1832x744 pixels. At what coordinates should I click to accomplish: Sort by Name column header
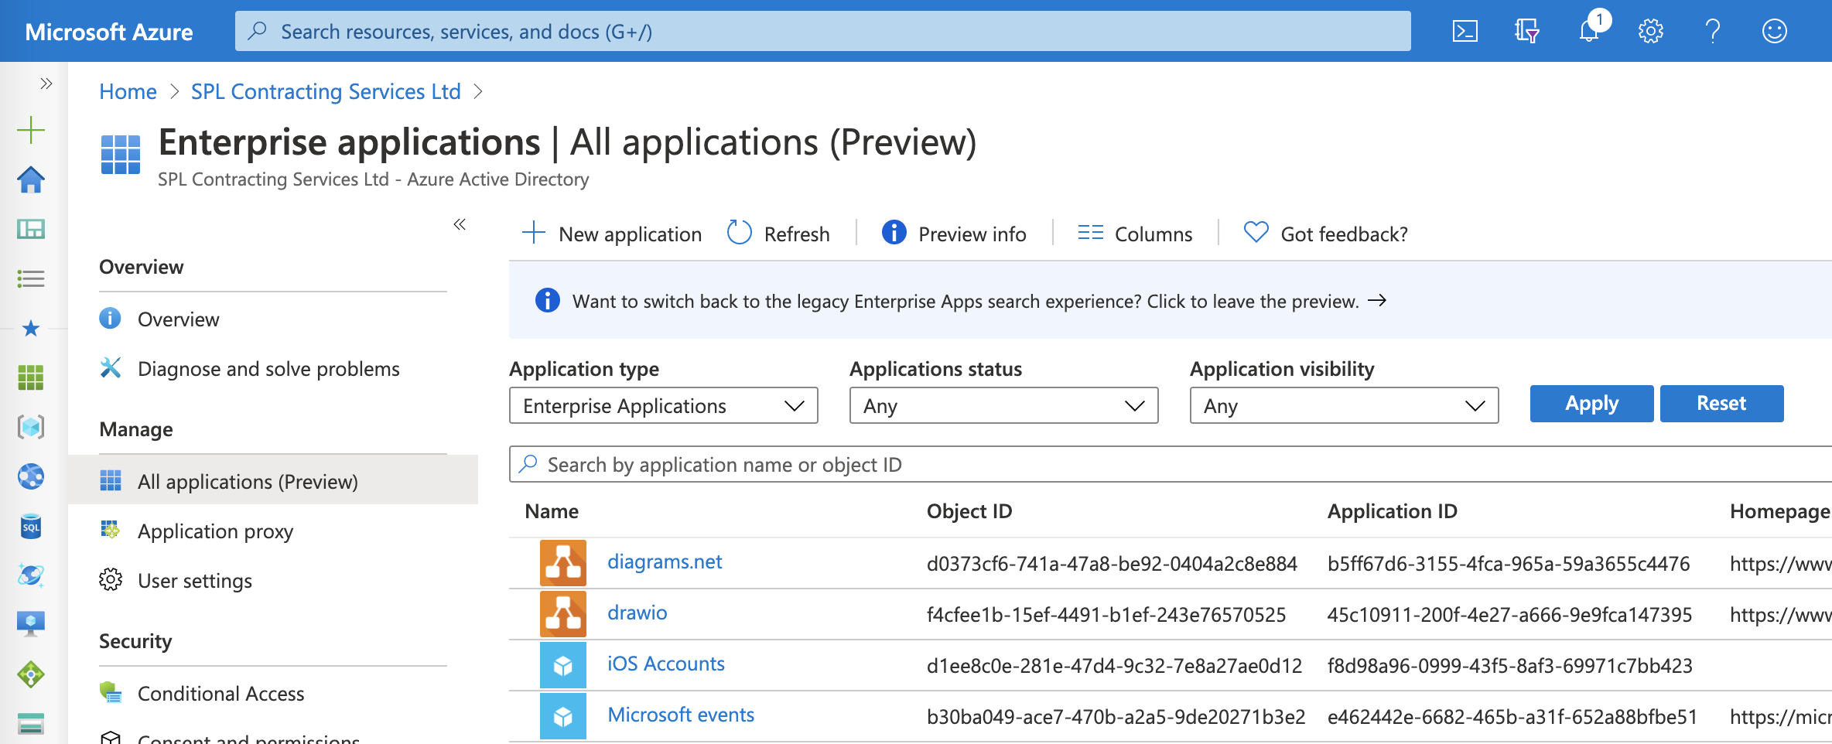(x=552, y=511)
